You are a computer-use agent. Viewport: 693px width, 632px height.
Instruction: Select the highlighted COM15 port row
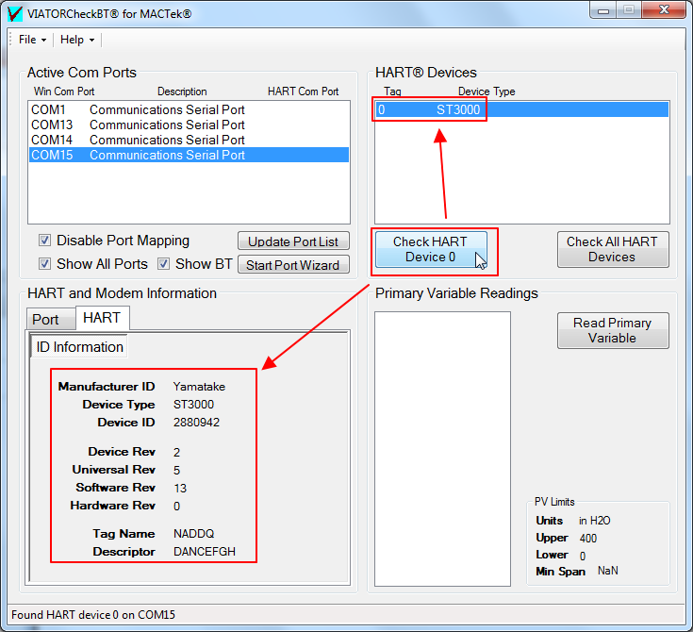(x=189, y=155)
